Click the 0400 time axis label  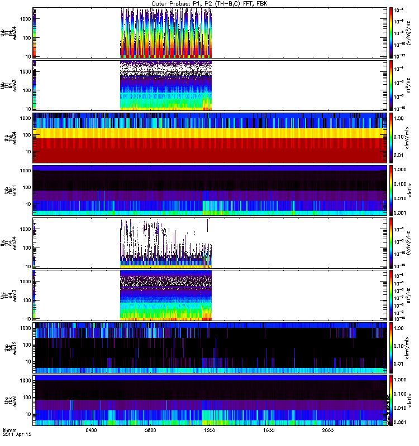pyautogui.click(x=91, y=430)
